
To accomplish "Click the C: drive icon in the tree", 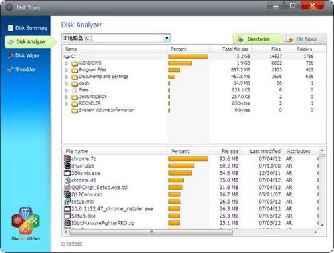I will [67, 57].
